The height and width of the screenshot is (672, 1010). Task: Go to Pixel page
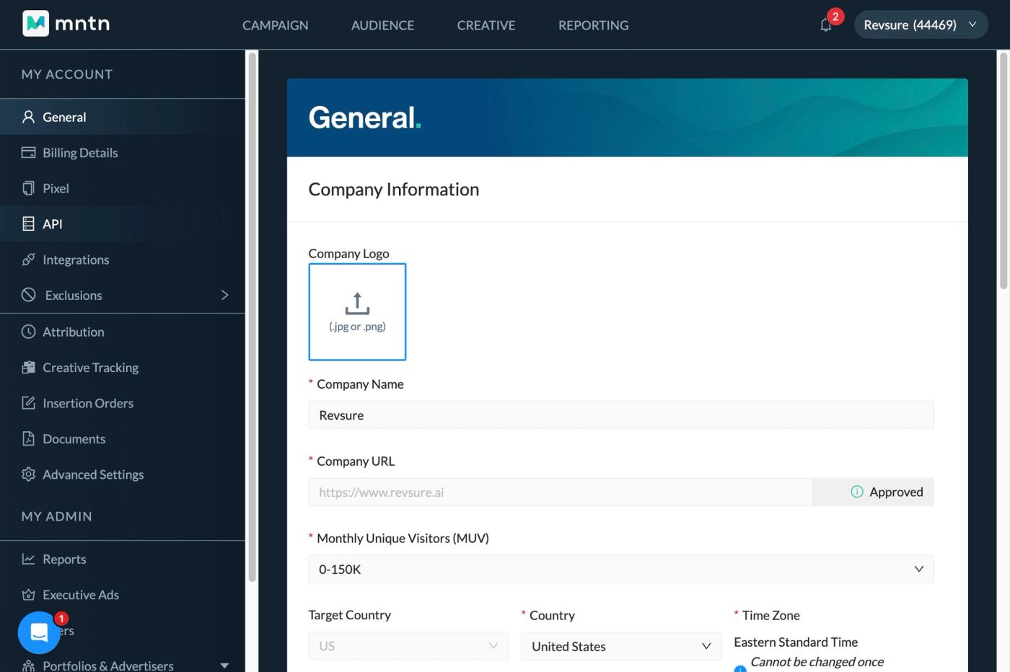point(123,188)
